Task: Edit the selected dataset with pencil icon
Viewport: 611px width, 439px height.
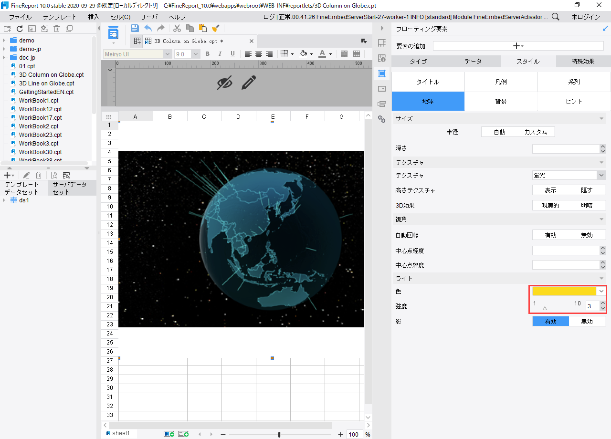Action: (26, 175)
